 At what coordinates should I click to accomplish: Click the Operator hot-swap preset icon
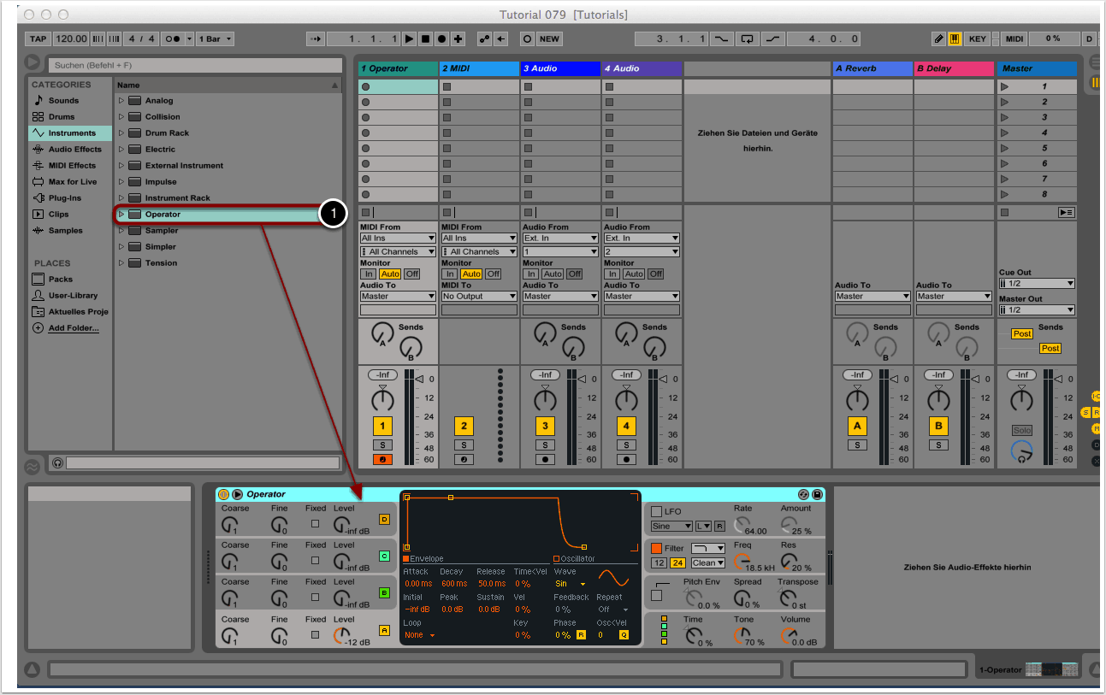[x=803, y=494]
